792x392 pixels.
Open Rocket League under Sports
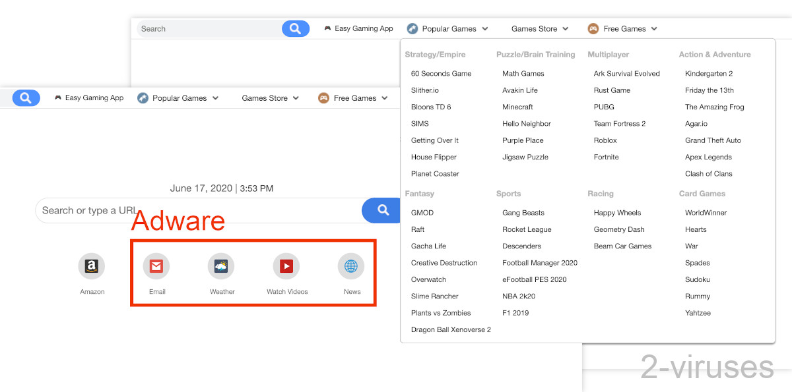[x=527, y=229]
